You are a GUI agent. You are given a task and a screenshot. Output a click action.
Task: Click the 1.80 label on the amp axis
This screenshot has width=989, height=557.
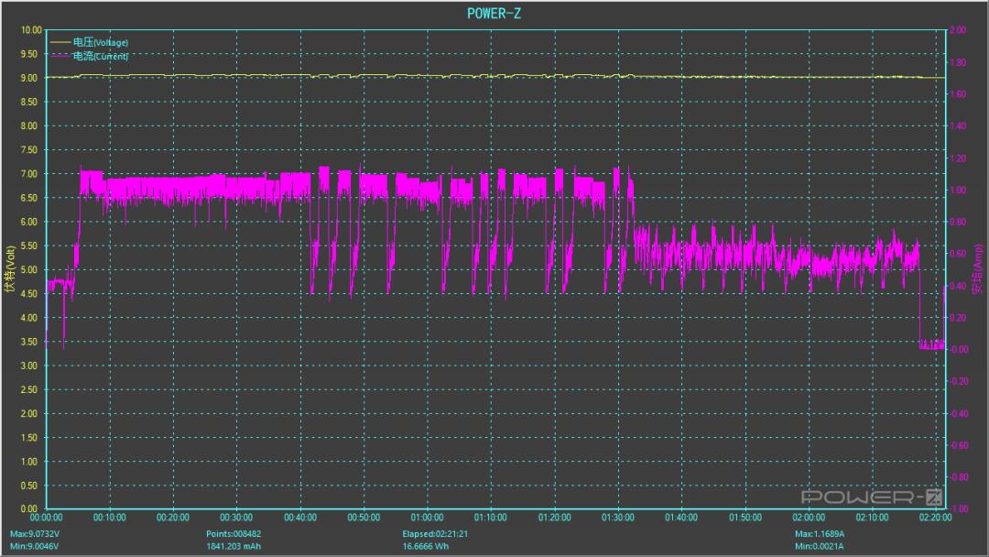coord(958,61)
